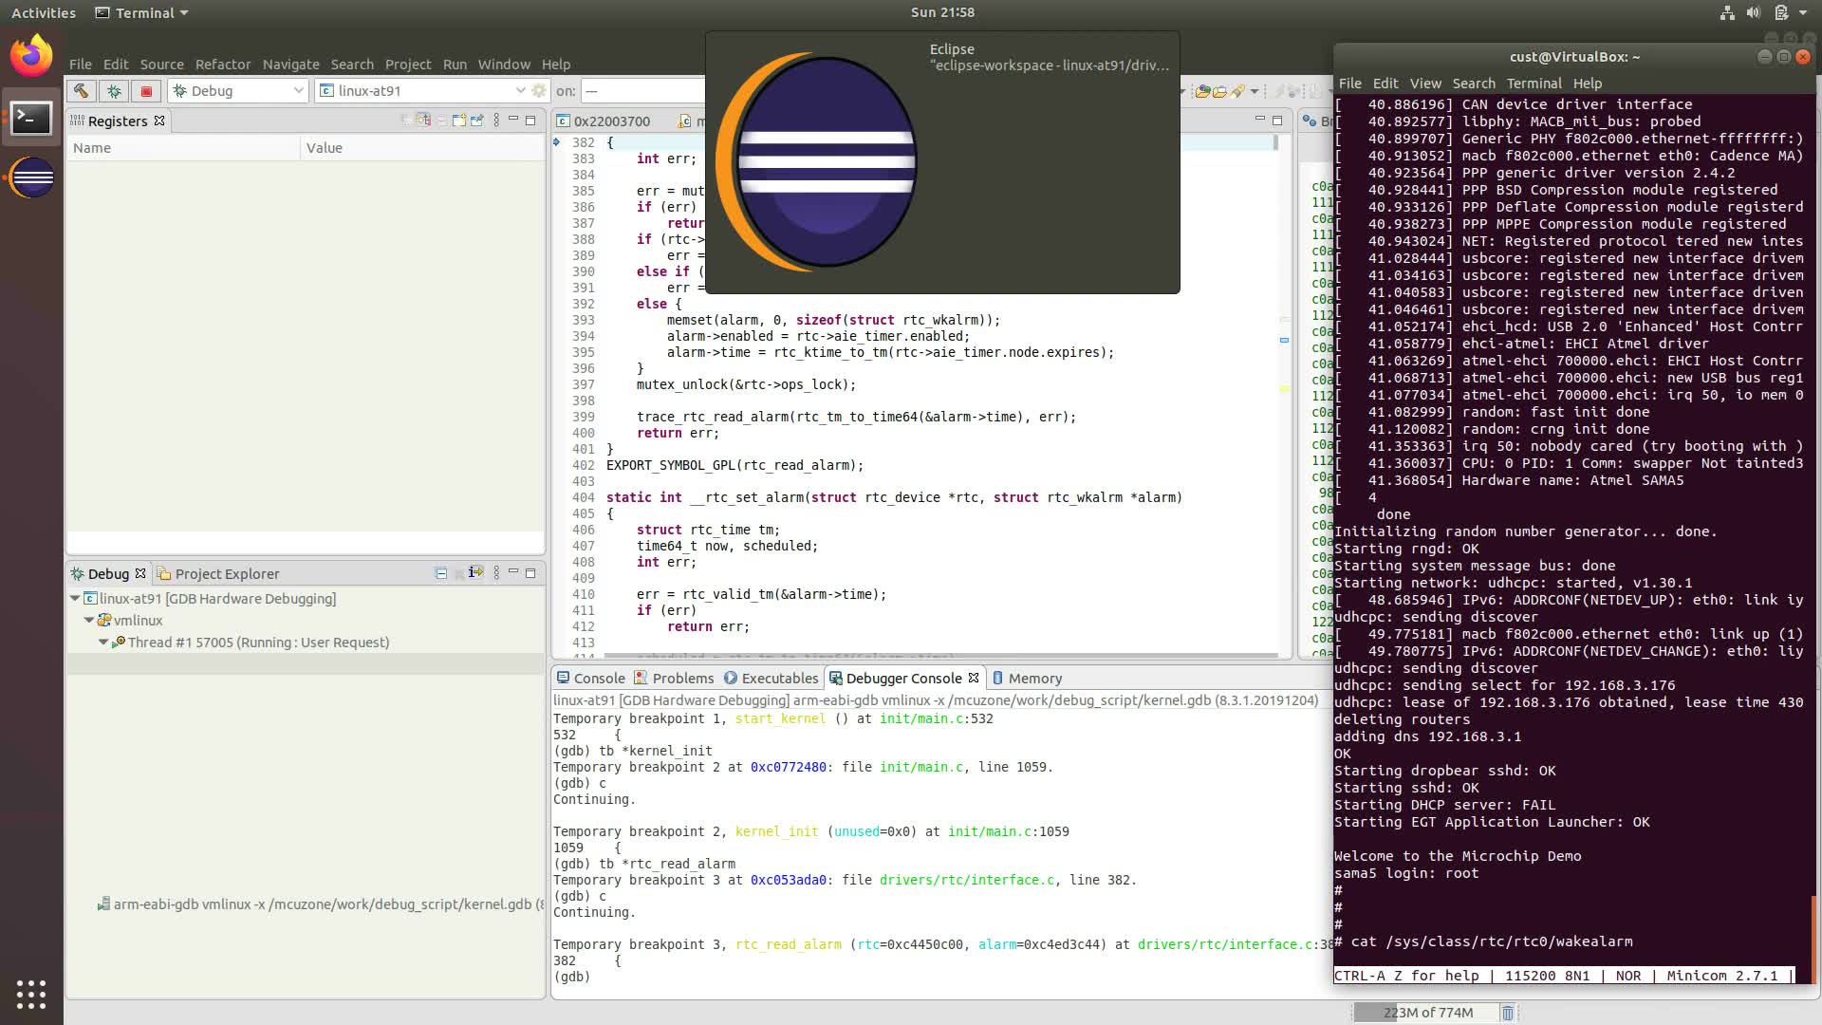
Task: Click the launch configuration gear icon
Action: [539, 91]
